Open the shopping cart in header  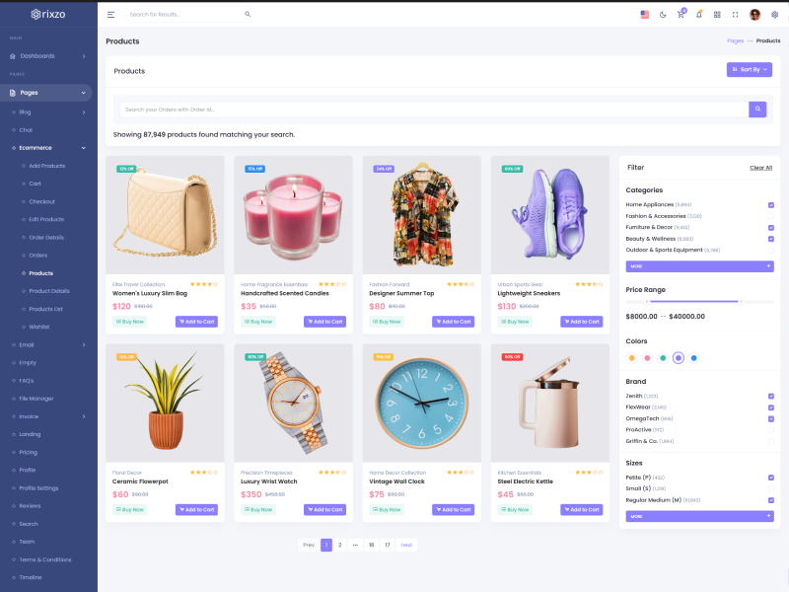pos(681,15)
